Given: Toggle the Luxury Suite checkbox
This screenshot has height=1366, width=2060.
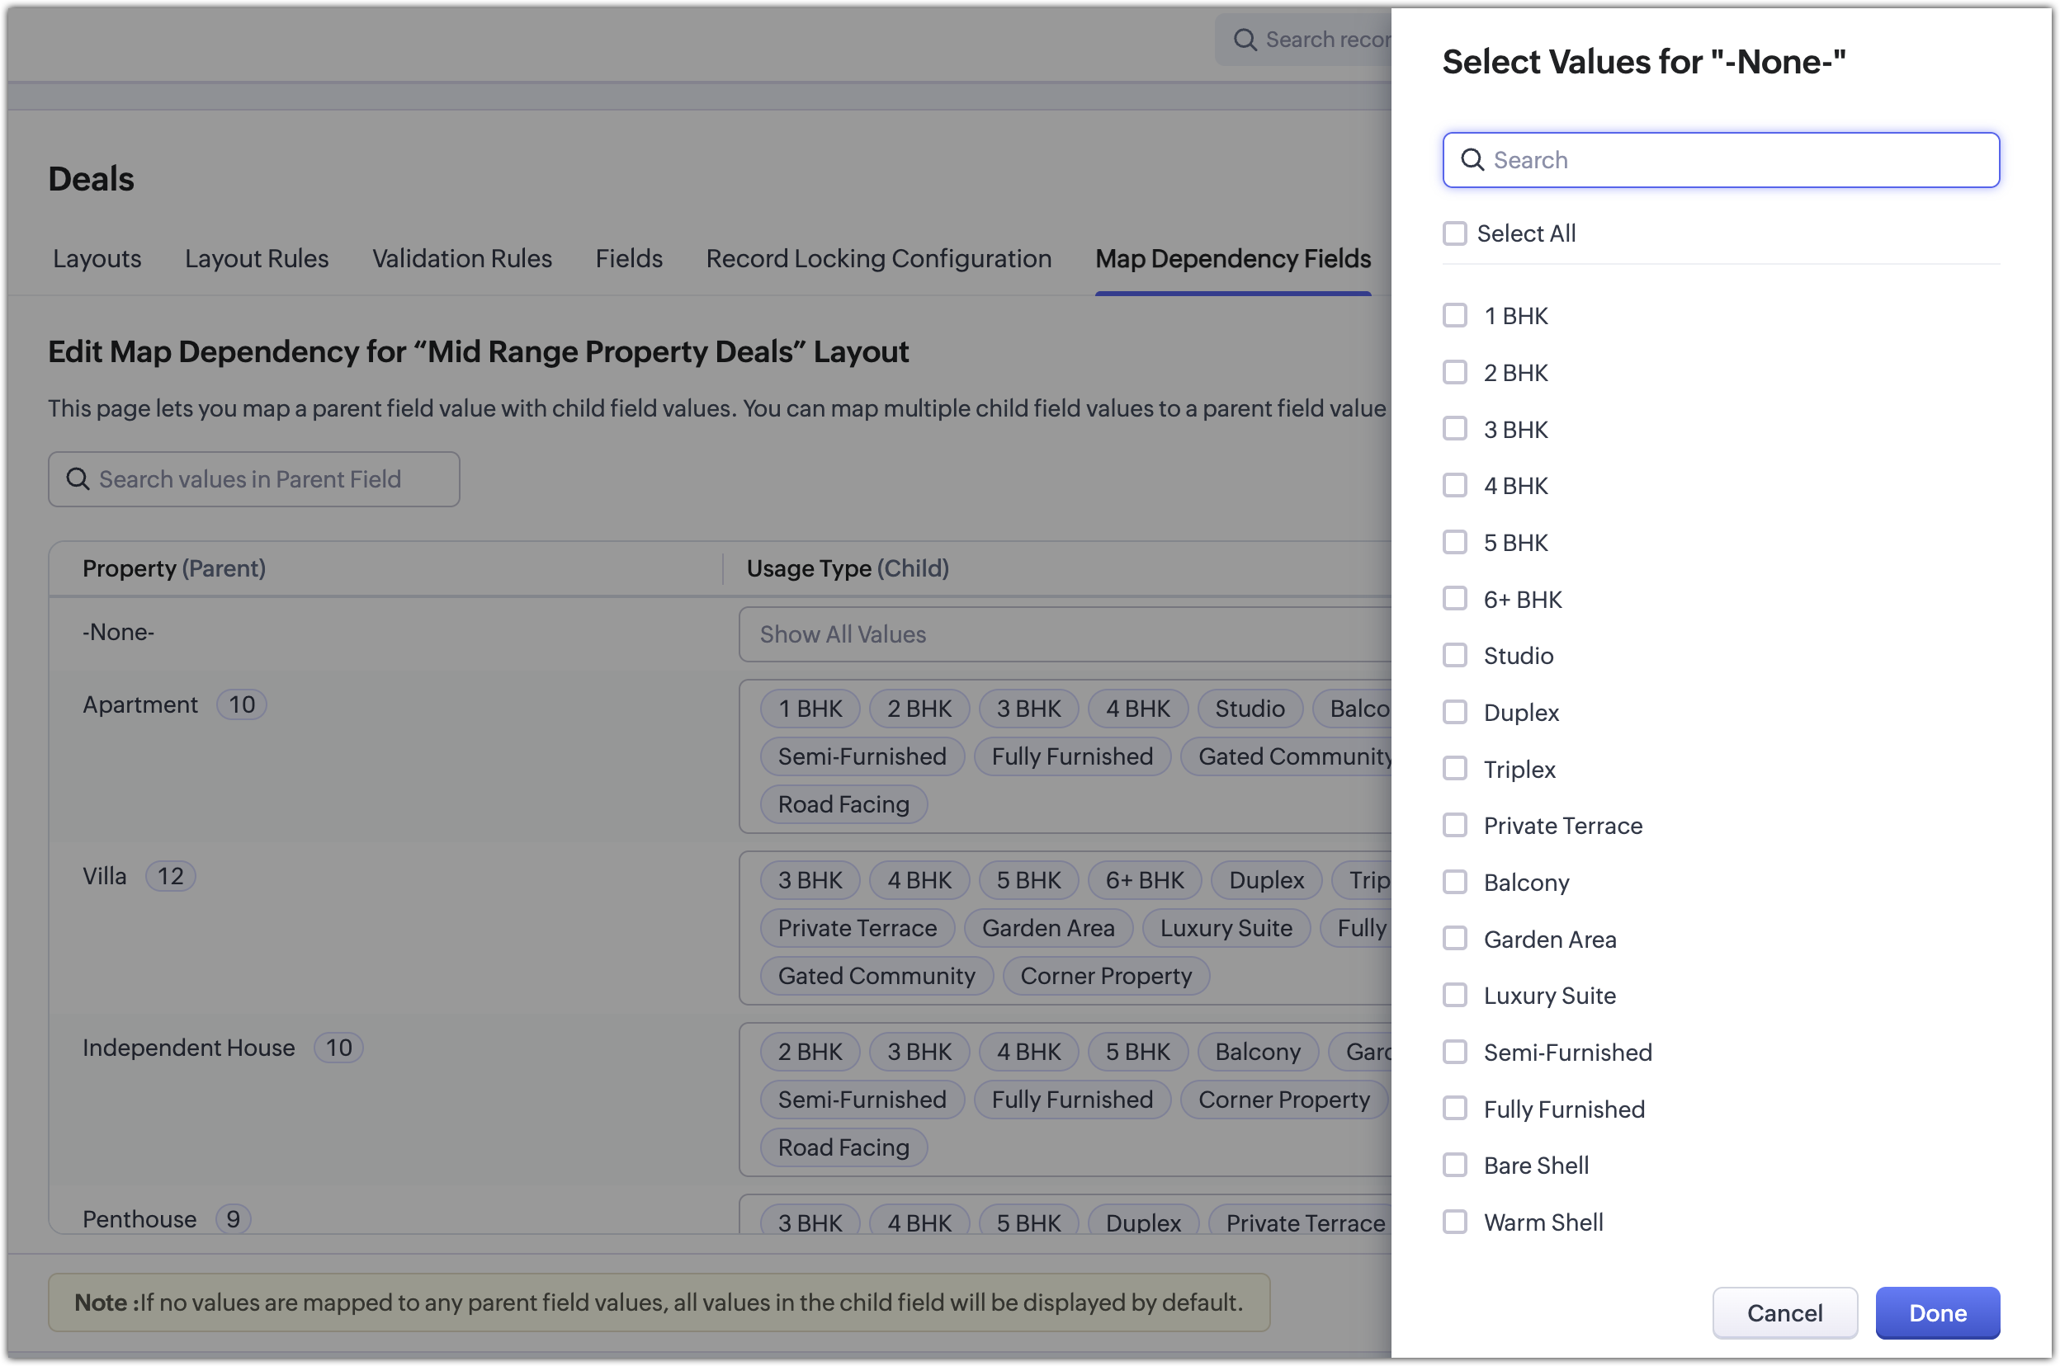Looking at the screenshot, I should click(x=1454, y=995).
